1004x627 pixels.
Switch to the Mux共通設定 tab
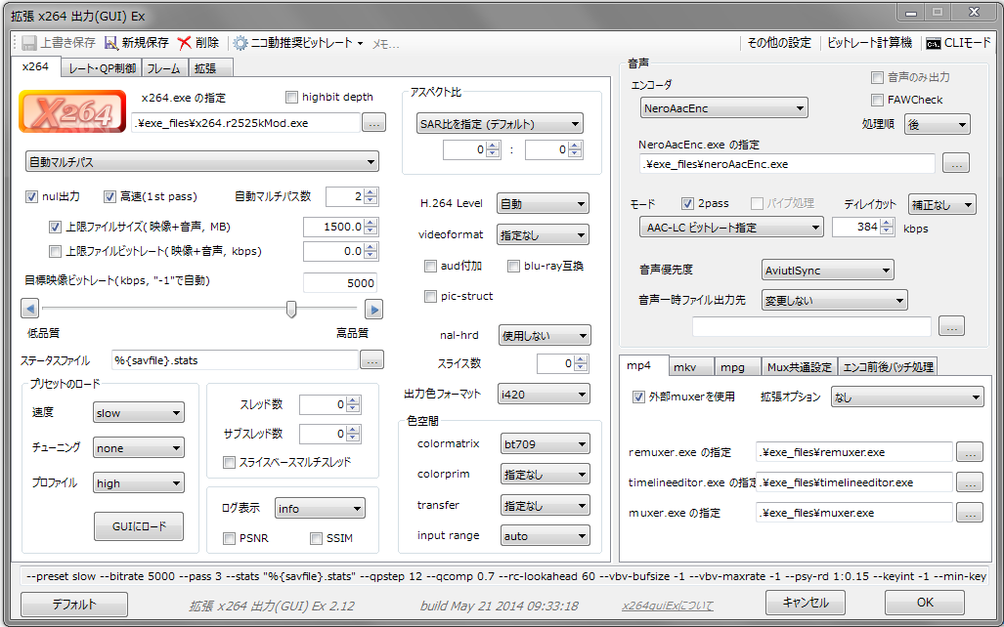(x=799, y=367)
